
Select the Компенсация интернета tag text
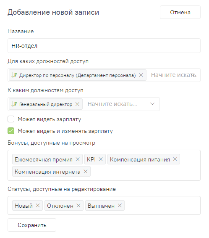click(47, 172)
